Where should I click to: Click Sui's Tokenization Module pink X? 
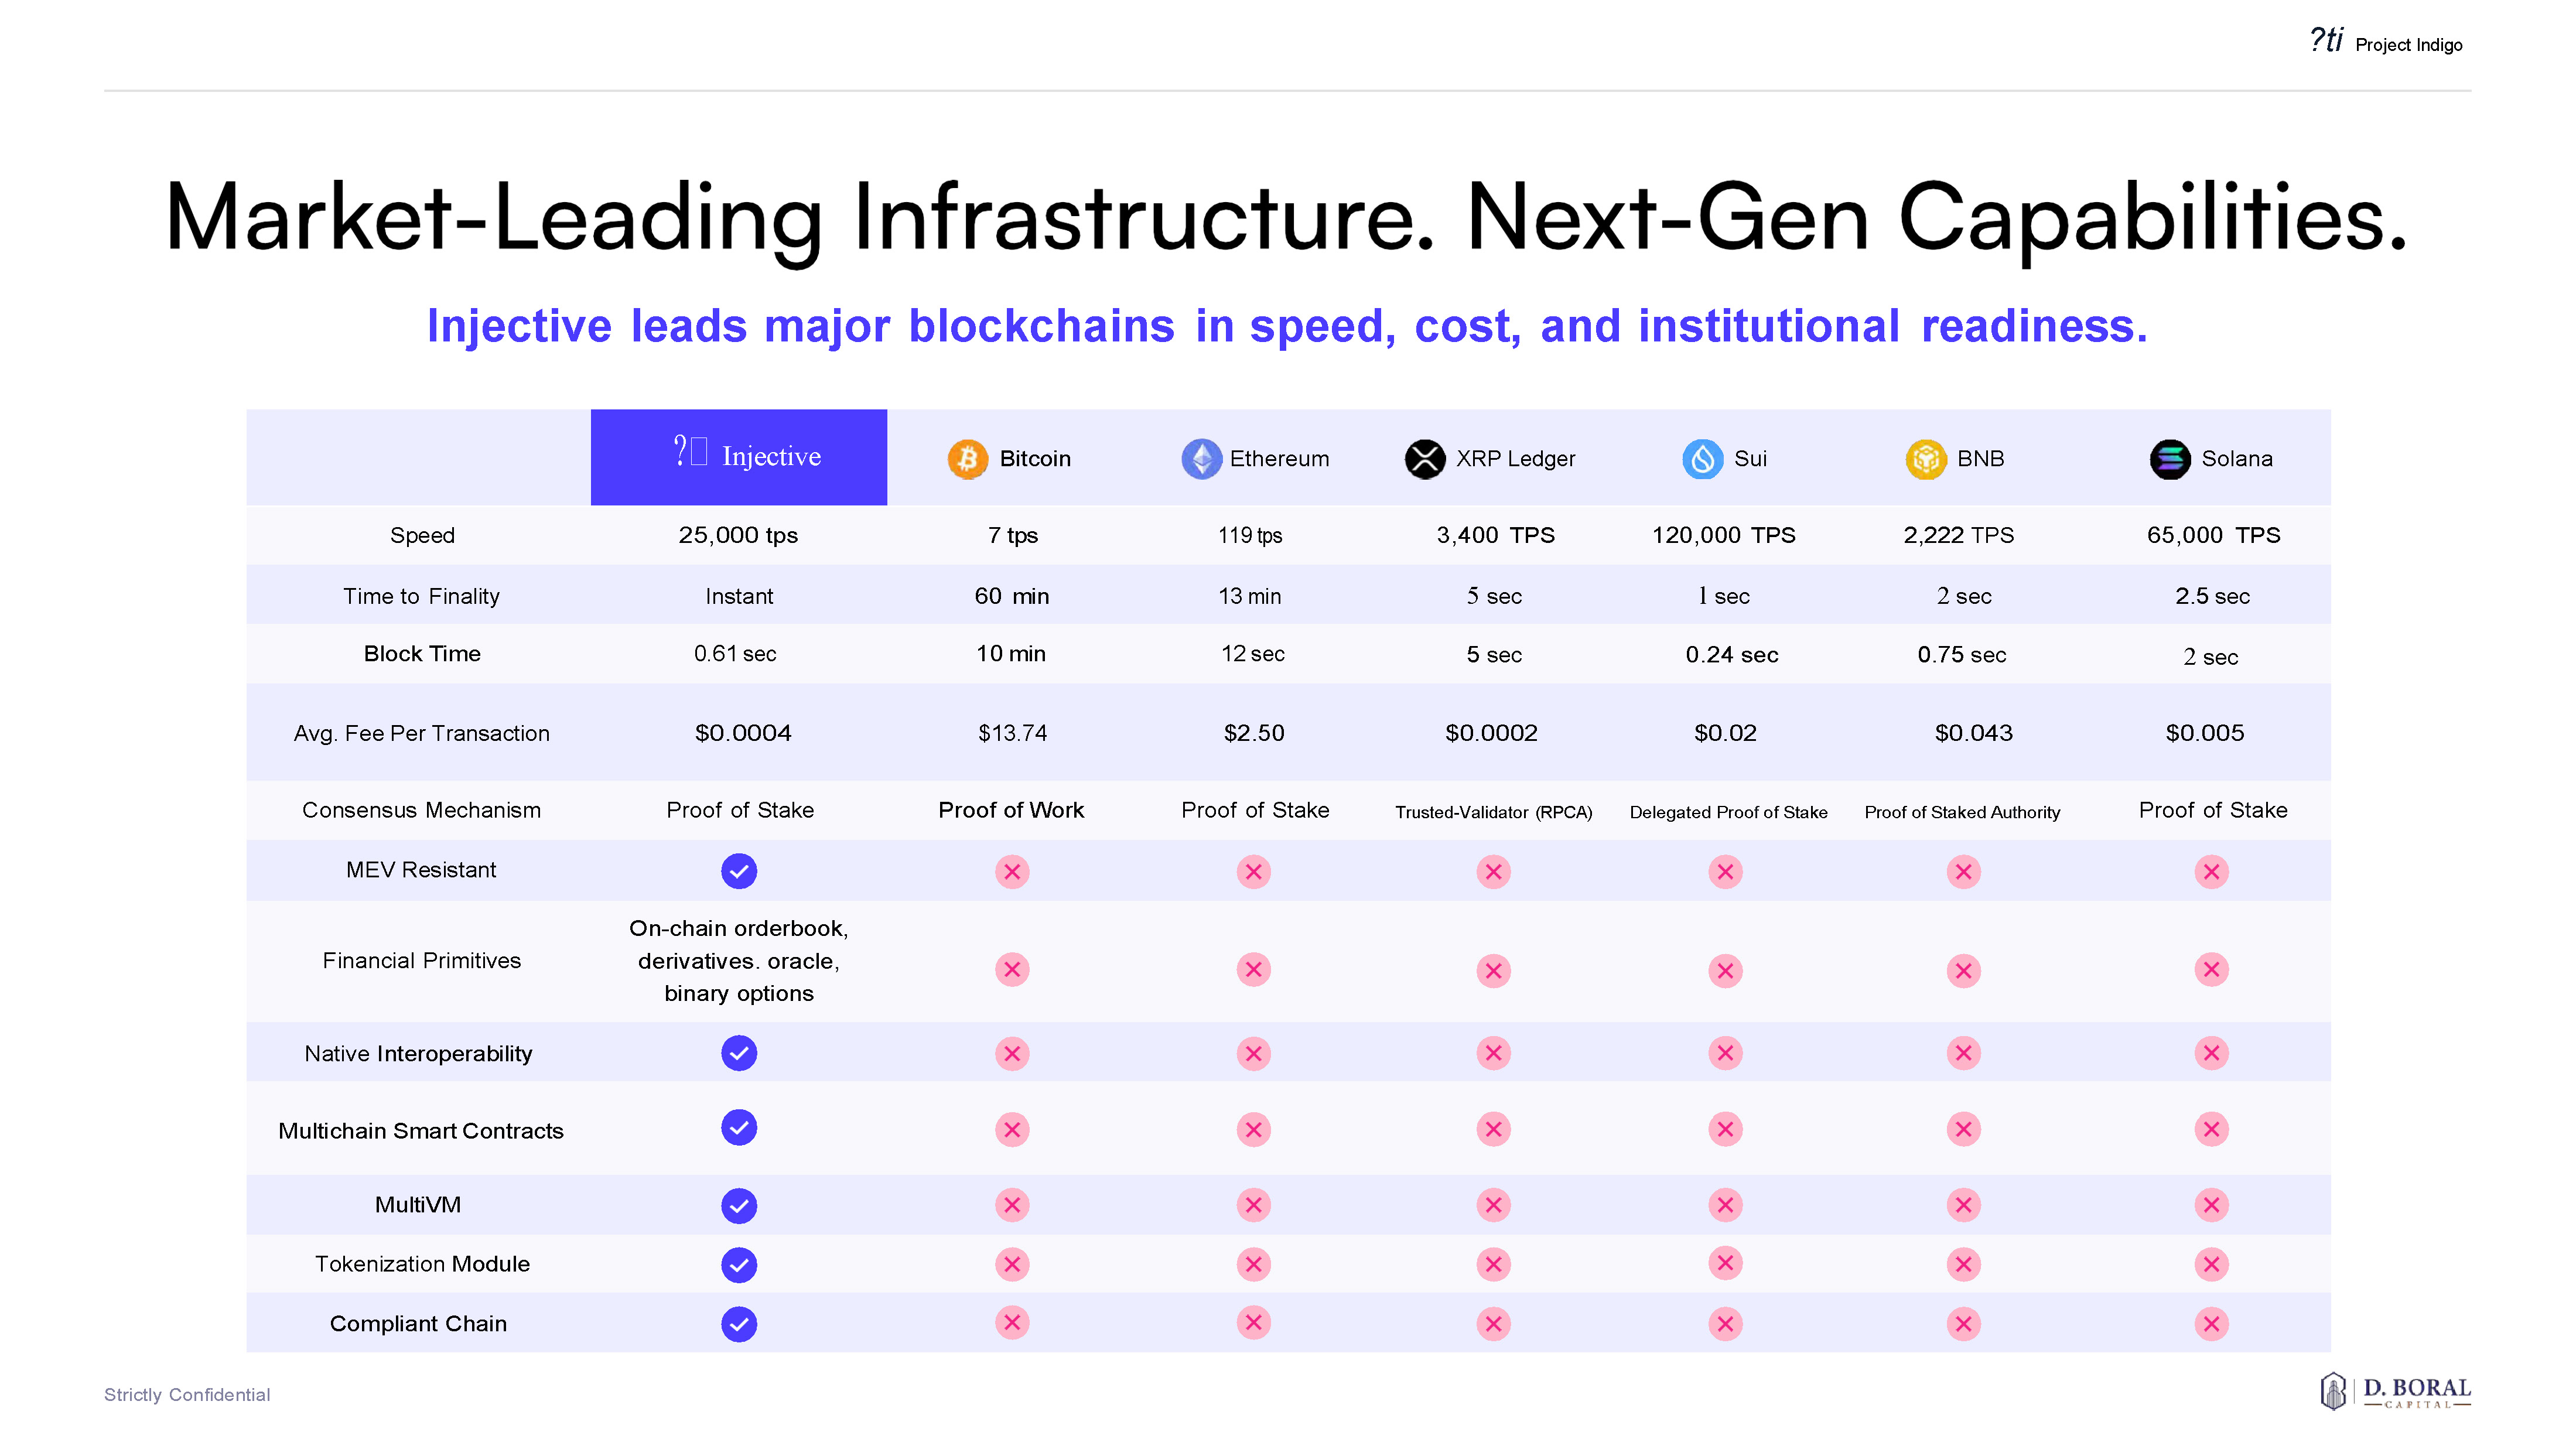[x=1725, y=1264]
